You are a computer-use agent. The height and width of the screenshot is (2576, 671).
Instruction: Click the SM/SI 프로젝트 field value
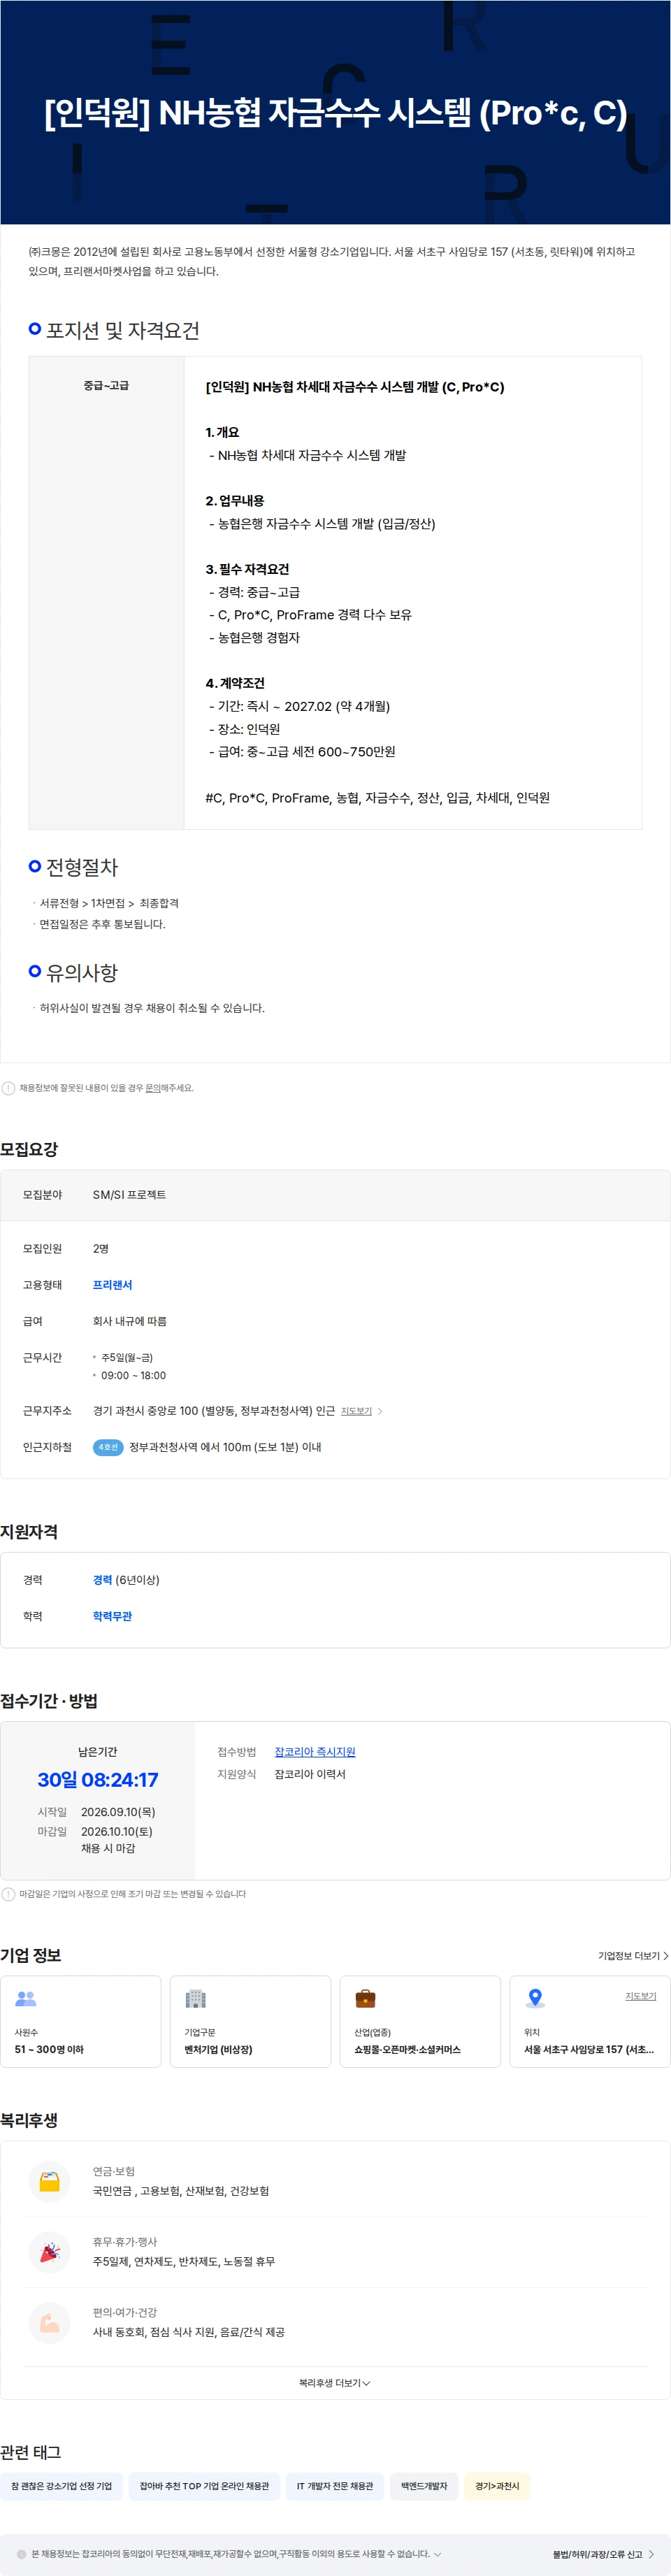click(129, 1195)
